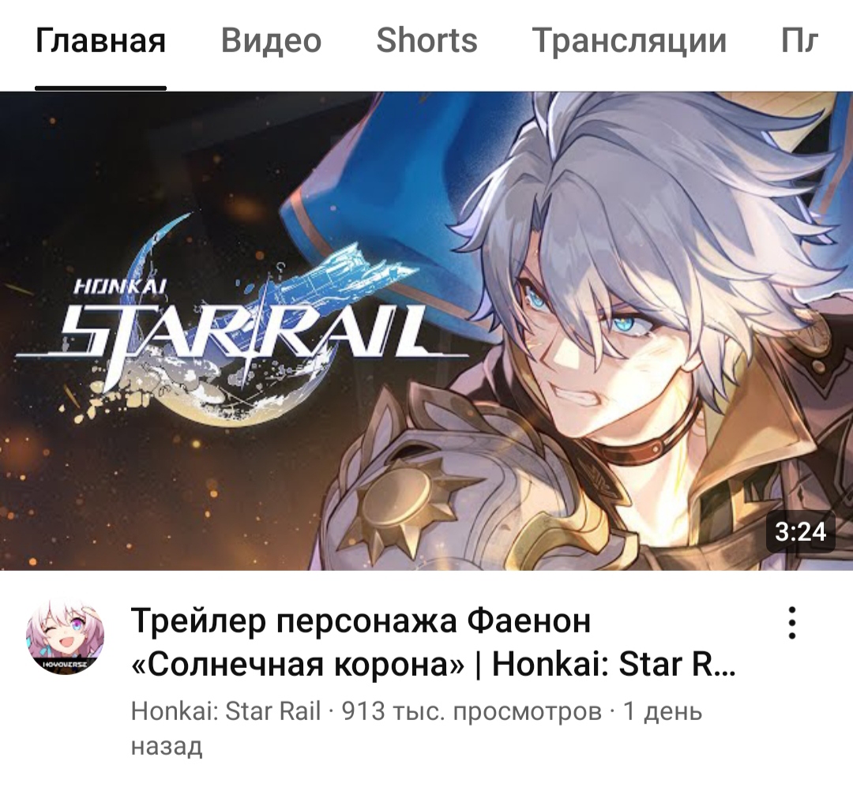The image size is (853, 795).
Task: Tap the HOYOVERSE label on the avatar
Action: point(66,662)
